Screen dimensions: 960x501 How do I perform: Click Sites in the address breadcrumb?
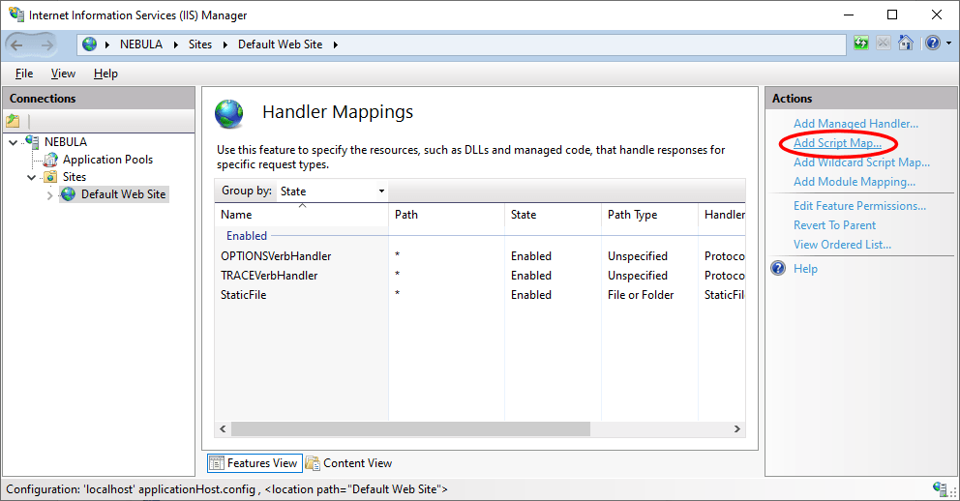pyautogui.click(x=200, y=44)
